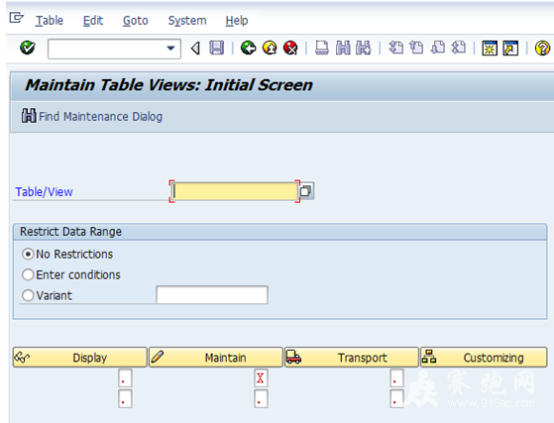
Task: Click the Table/View input field
Action: point(235,191)
